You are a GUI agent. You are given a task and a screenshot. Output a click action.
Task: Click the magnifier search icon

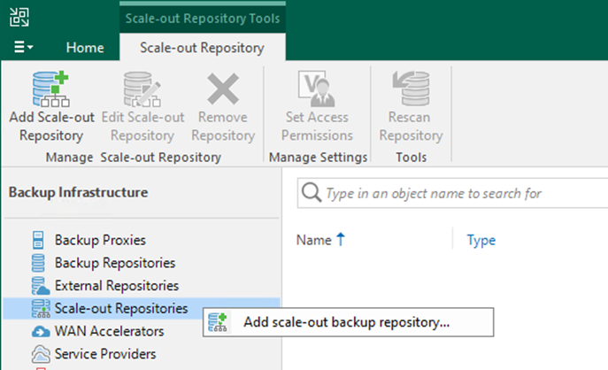pyautogui.click(x=312, y=193)
